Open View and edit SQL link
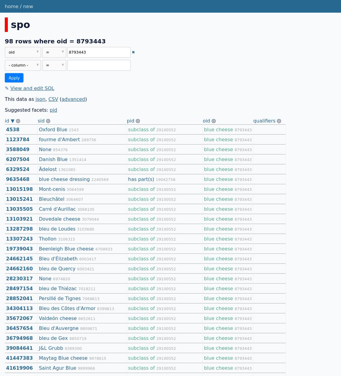 (x=32, y=88)
